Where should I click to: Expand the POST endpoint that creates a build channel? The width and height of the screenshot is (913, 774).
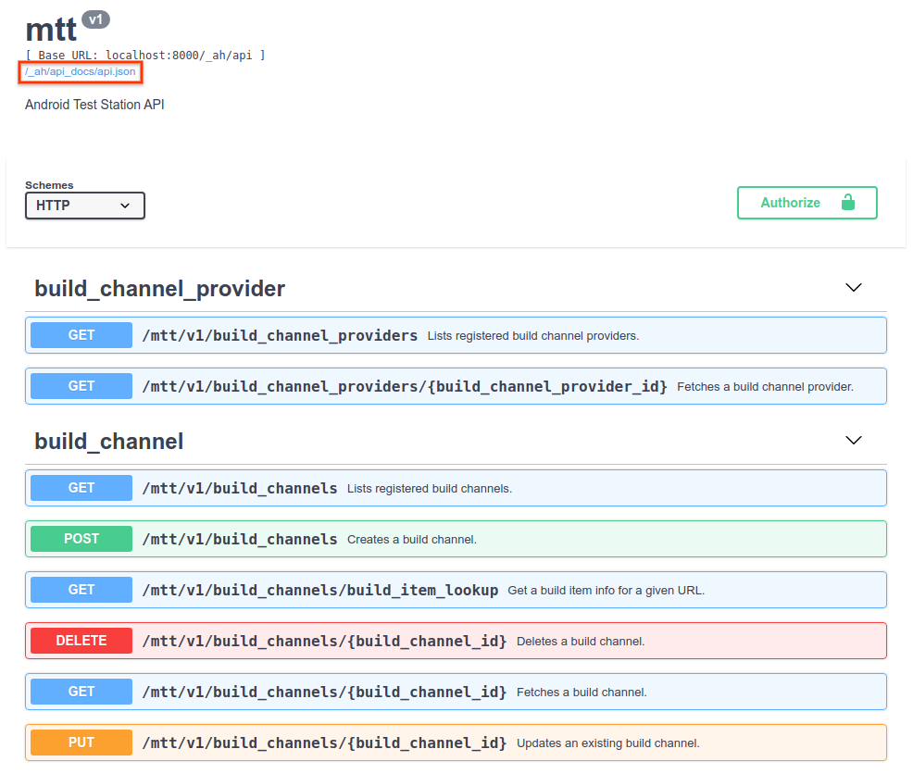pos(456,538)
